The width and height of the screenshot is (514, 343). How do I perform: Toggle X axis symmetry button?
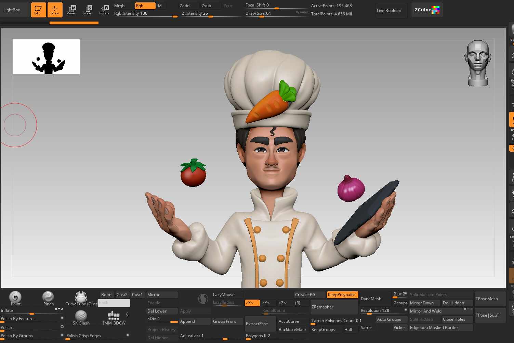[x=252, y=303]
